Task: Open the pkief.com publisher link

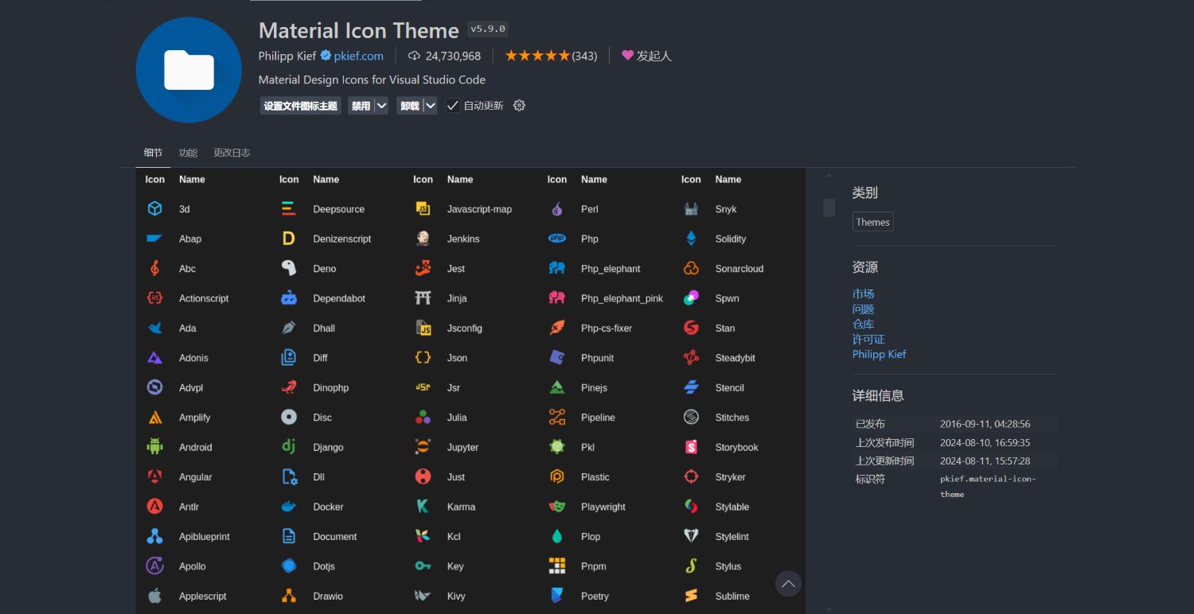Action: pyautogui.click(x=358, y=56)
